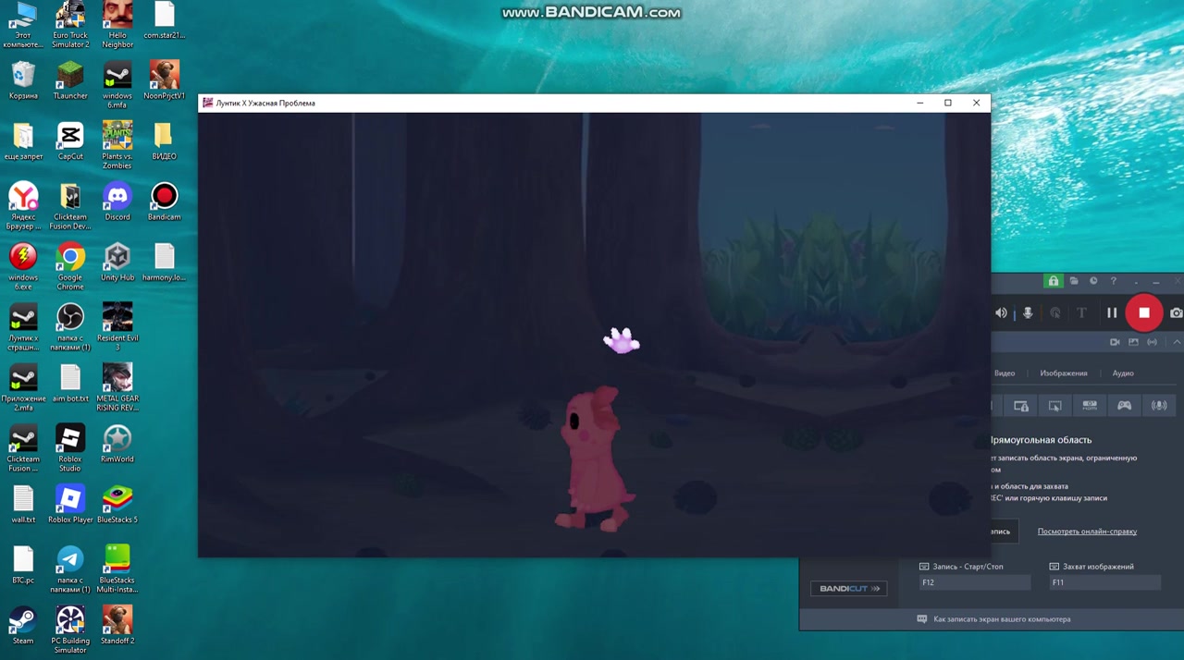
Task: Select the audio-only recording mode icon
Action: (1158, 406)
